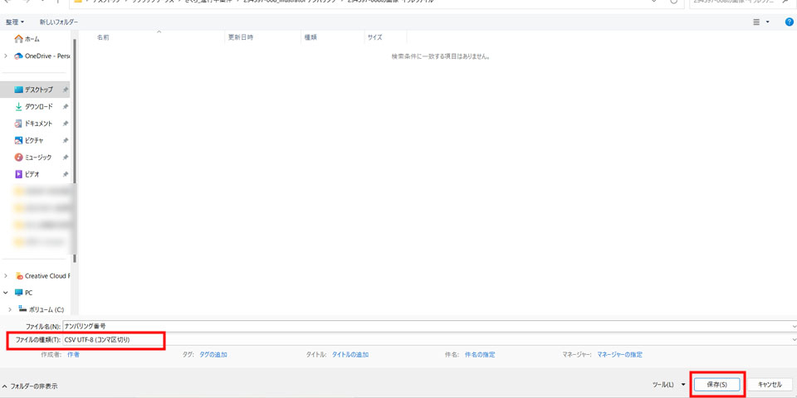The image size is (797, 398).
Task: Open the Tools (ツール) dropdown menu
Action: pyautogui.click(x=669, y=385)
